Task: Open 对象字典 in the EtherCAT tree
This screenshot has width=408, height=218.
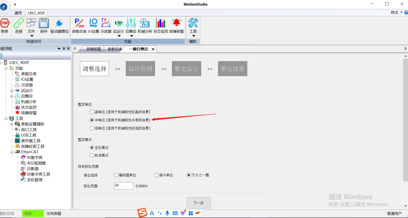Action: (x=35, y=158)
